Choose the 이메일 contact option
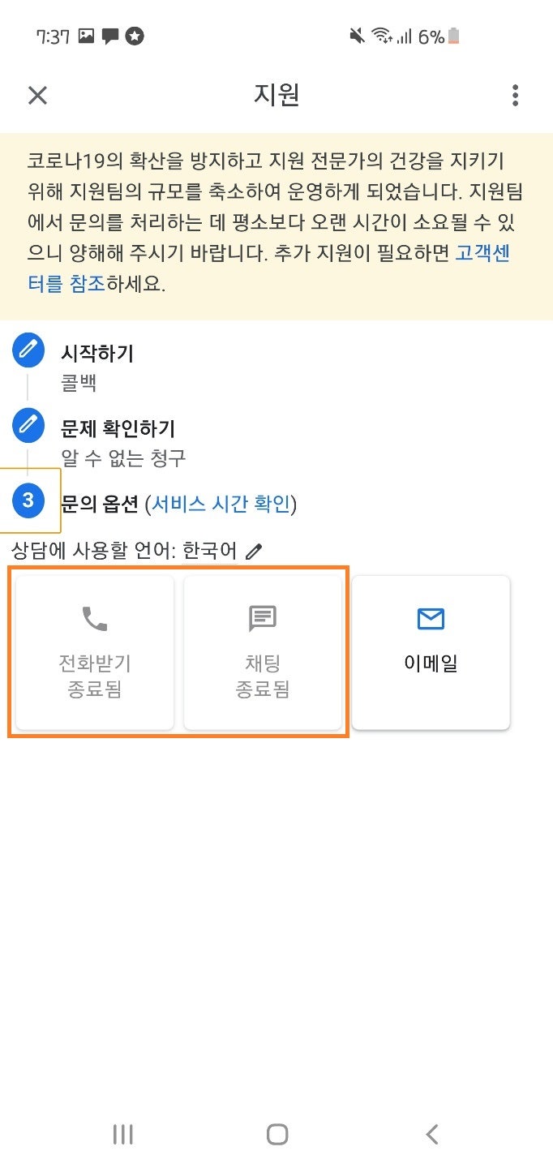 pos(431,652)
